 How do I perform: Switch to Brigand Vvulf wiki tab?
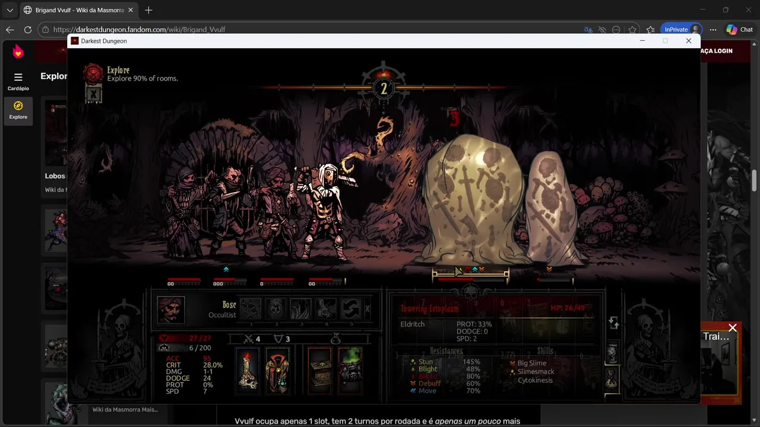click(78, 10)
